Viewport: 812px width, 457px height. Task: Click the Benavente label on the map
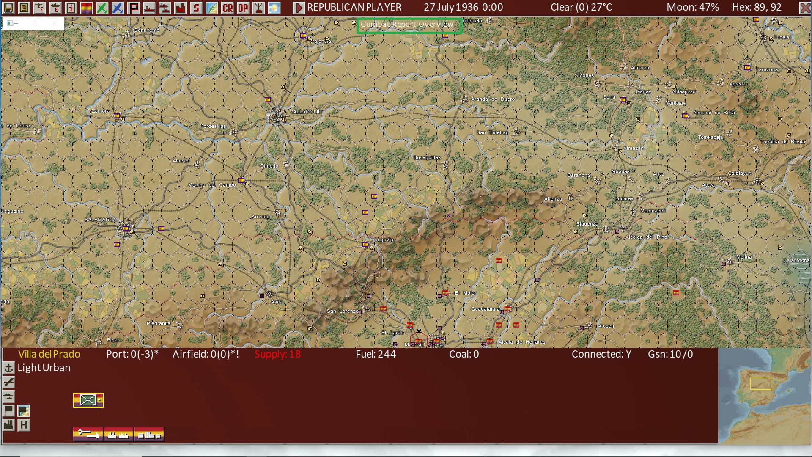click(x=147, y=30)
